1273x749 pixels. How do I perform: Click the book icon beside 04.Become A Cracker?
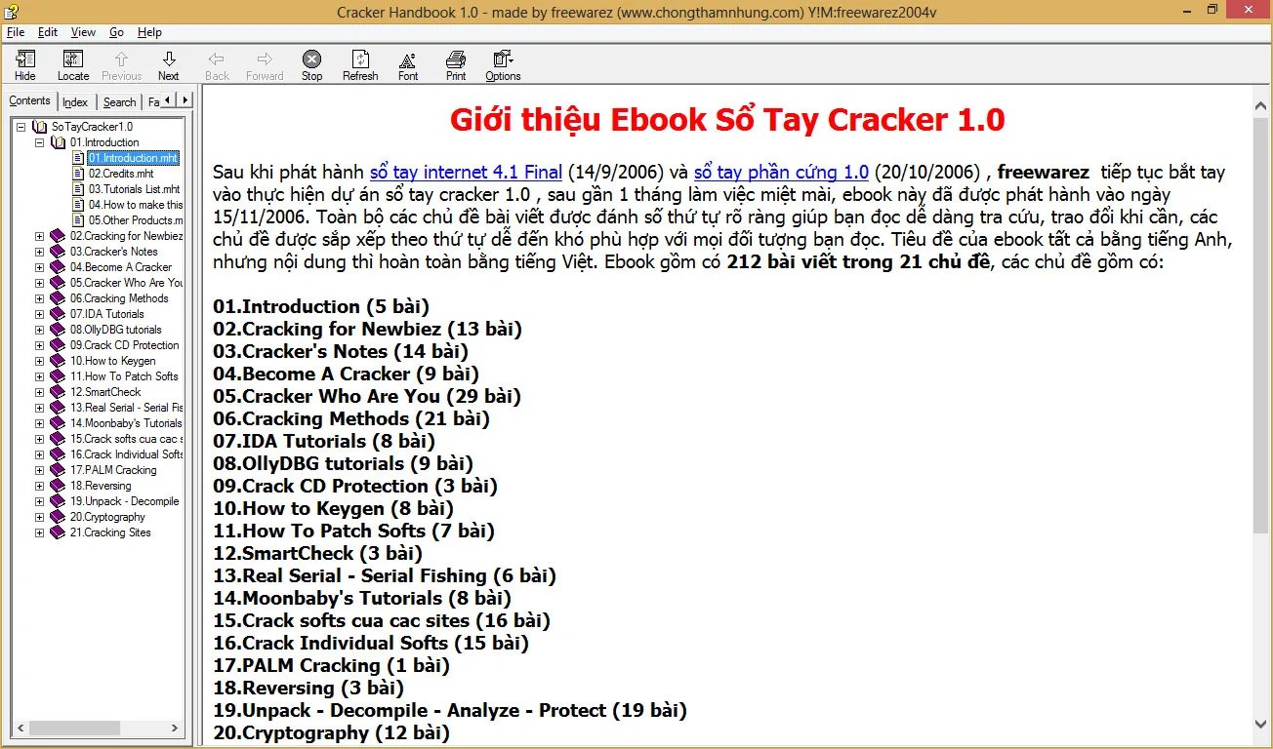(x=58, y=267)
